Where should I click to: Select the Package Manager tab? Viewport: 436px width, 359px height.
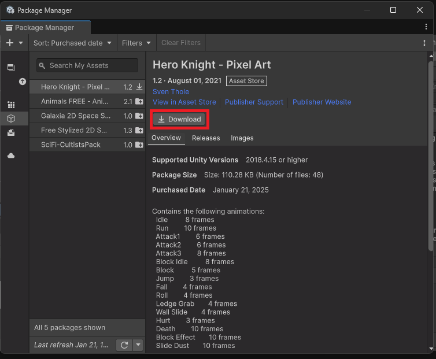[x=45, y=28]
